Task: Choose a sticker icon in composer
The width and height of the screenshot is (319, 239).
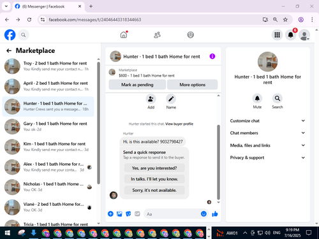Action: pyautogui.click(x=128, y=214)
